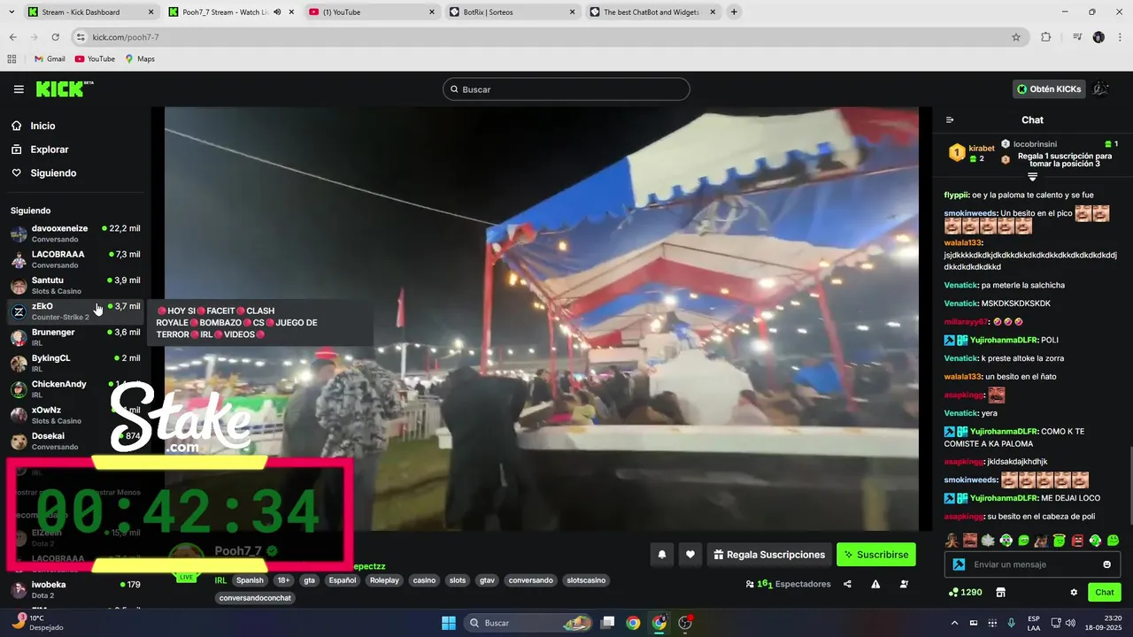Screen dimensions: 1133x637
Task: Click the Espectadores viewer count
Action: point(789,584)
